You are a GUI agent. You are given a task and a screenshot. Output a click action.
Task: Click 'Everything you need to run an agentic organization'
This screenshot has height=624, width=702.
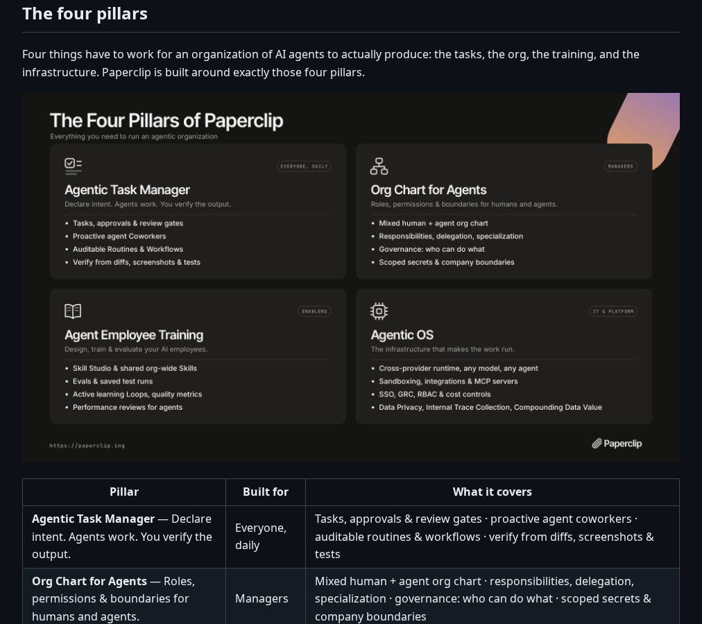pyautogui.click(x=134, y=137)
